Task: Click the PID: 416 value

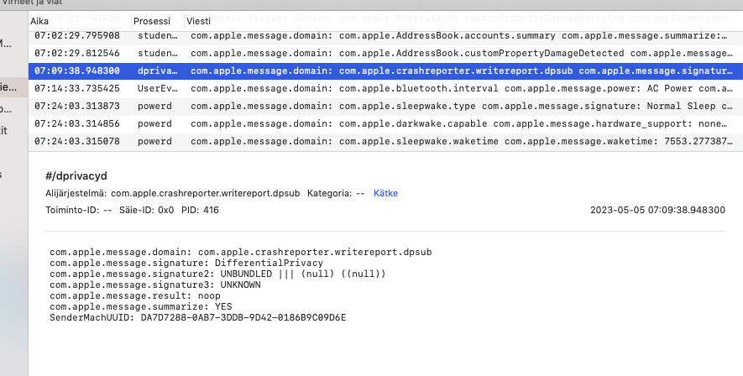Action: [x=200, y=211]
